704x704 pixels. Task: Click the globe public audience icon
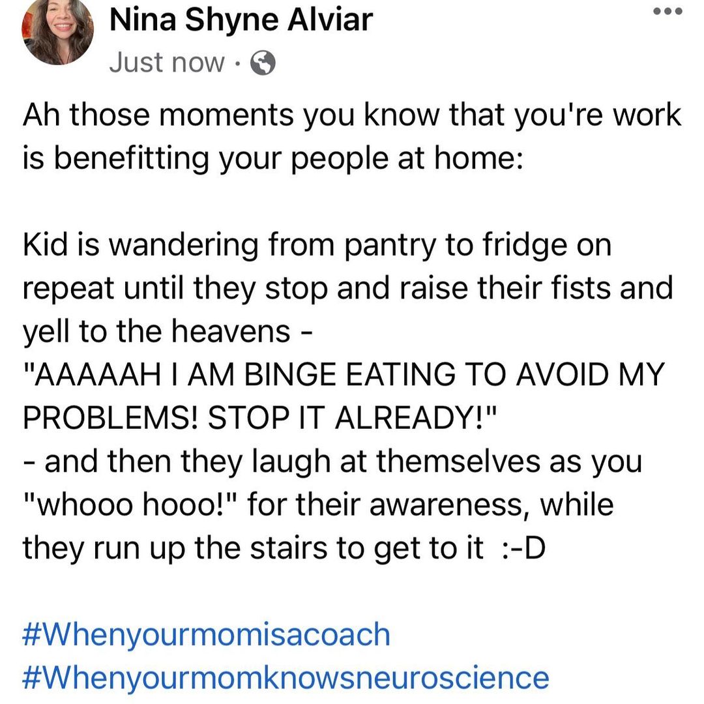pos(263,64)
